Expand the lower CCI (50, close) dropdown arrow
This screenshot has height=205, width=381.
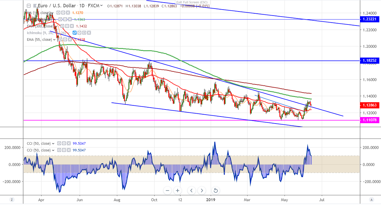click(53, 151)
